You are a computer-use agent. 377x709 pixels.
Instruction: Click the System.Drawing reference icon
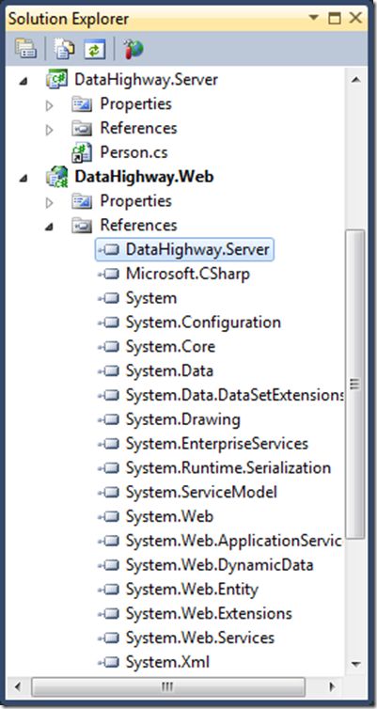(x=108, y=419)
